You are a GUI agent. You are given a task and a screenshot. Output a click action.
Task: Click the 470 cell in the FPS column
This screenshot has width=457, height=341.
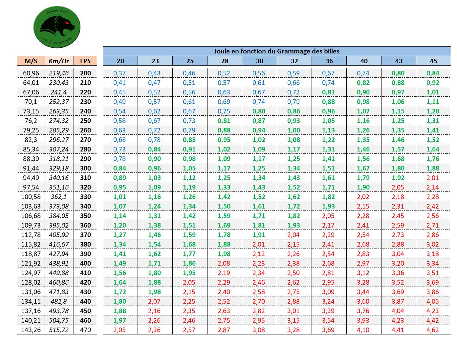pyautogui.click(x=86, y=330)
